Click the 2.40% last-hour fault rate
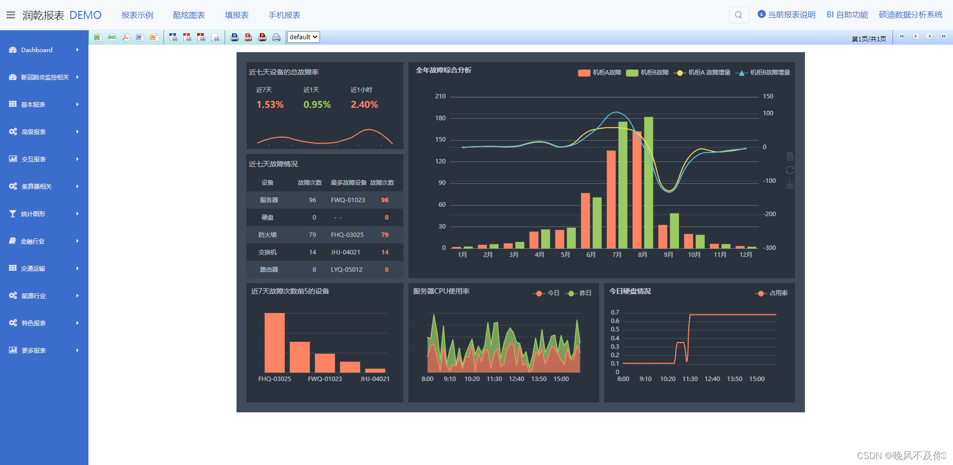The height and width of the screenshot is (465, 953). (x=364, y=105)
